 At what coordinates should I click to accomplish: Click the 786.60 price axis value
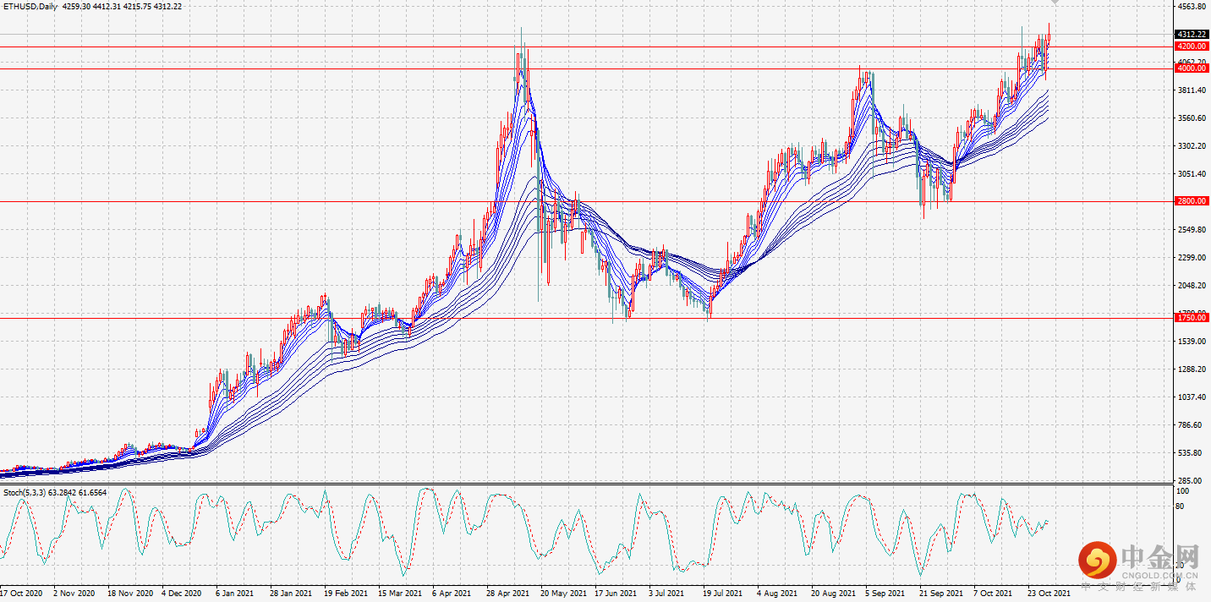point(1189,425)
